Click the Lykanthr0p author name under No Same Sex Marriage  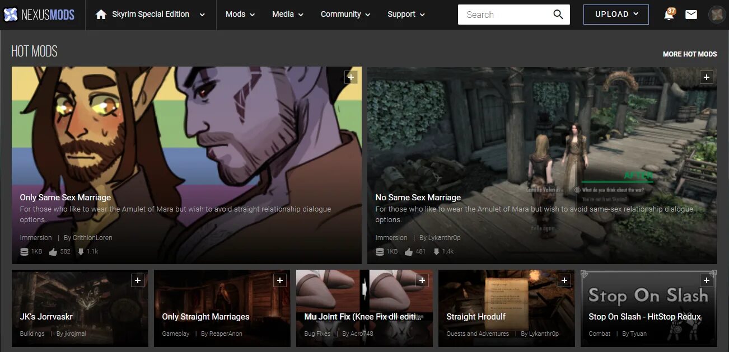(x=444, y=238)
